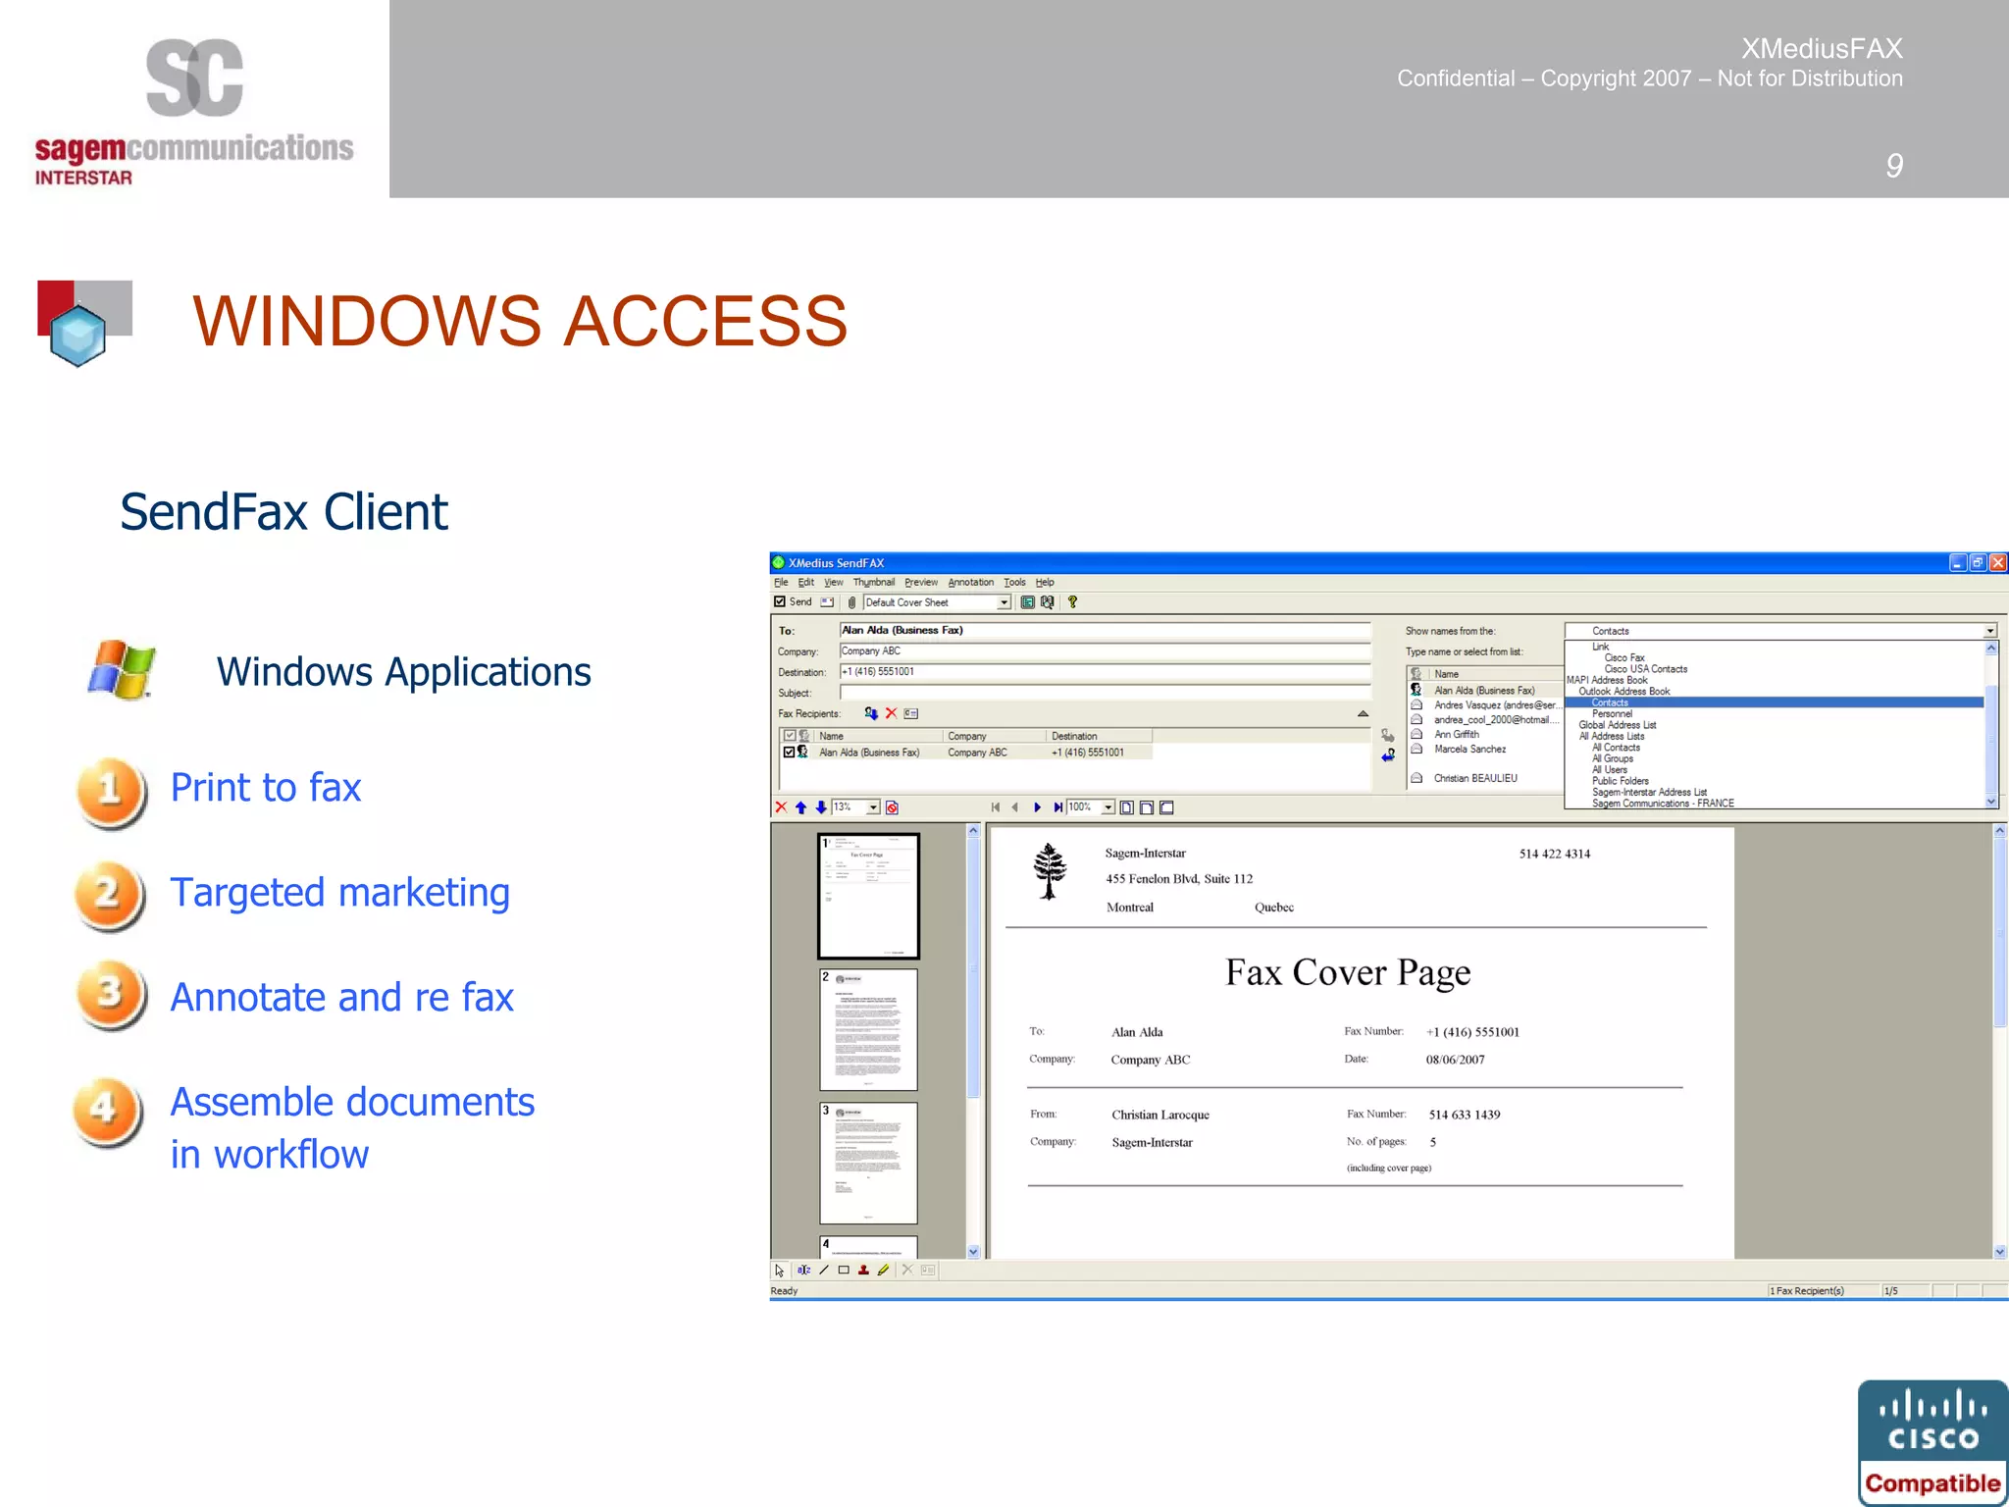
Task: Open the Annotation menu
Action: 971,582
